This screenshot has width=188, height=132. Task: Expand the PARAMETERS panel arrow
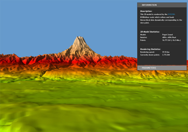pyautogui.click(x=140, y=68)
